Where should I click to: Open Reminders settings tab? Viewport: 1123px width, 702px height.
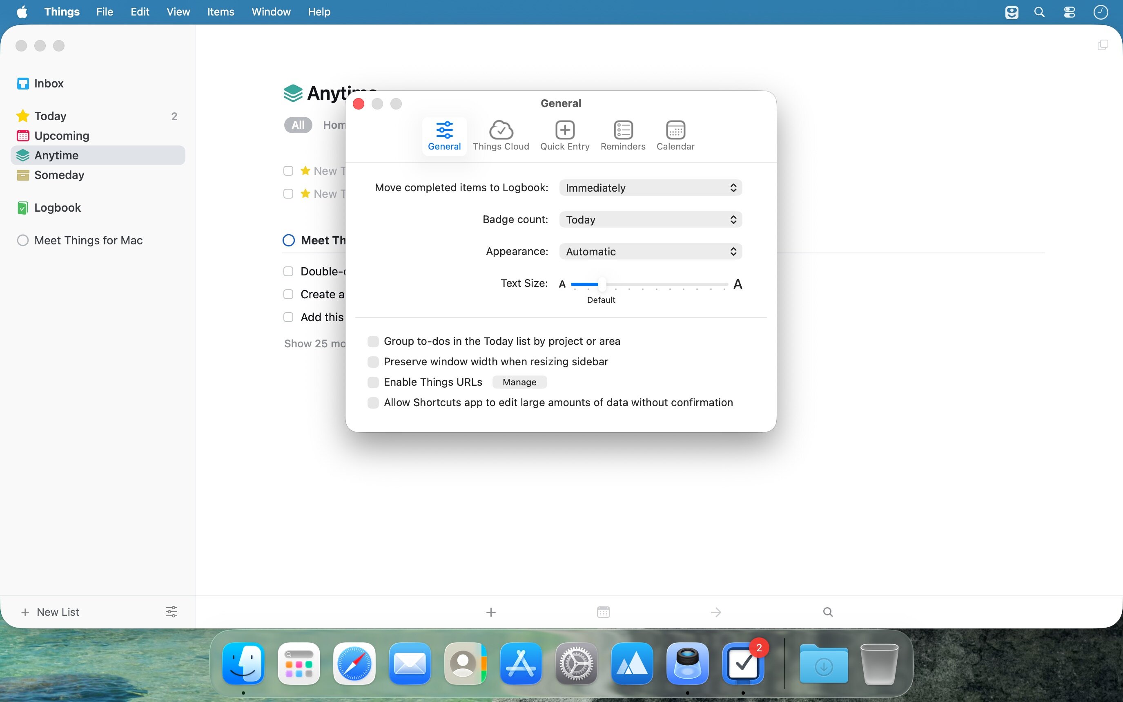point(623,136)
